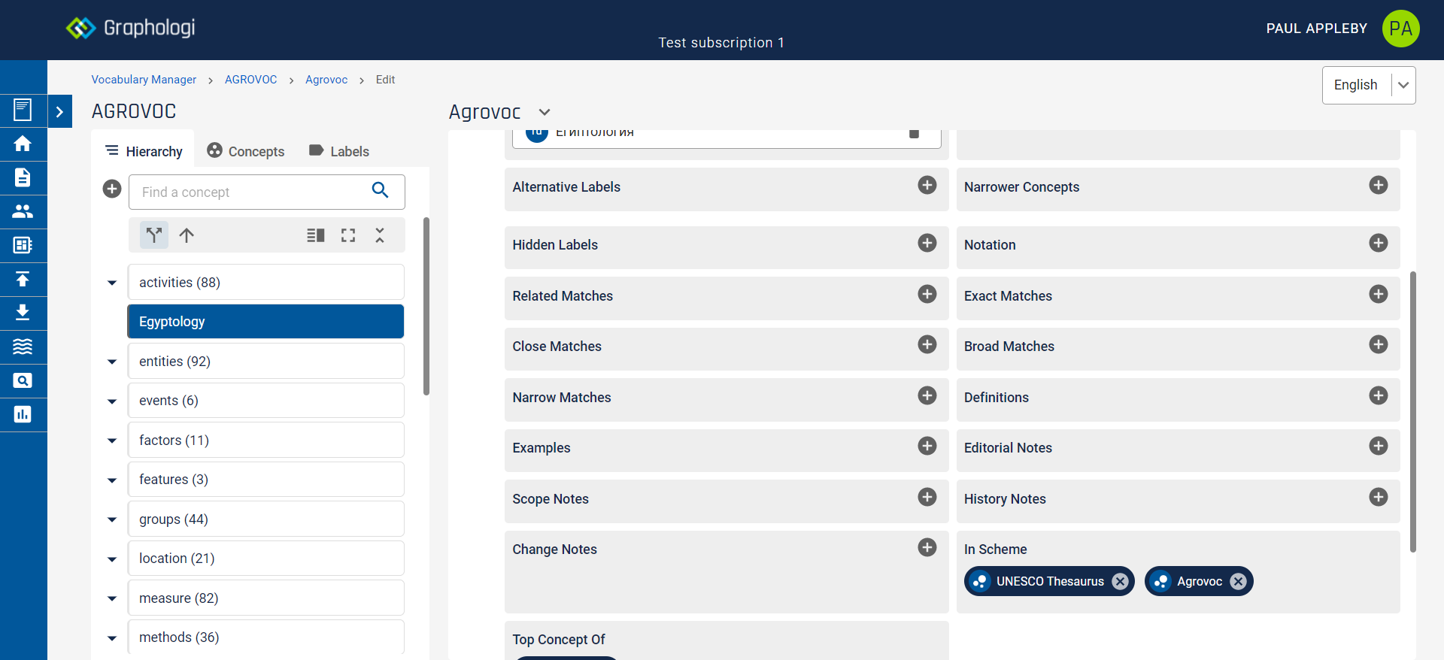Expand the activities (88) tree node
The height and width of the screenshot is (660, 1444).
coord(112,283)
